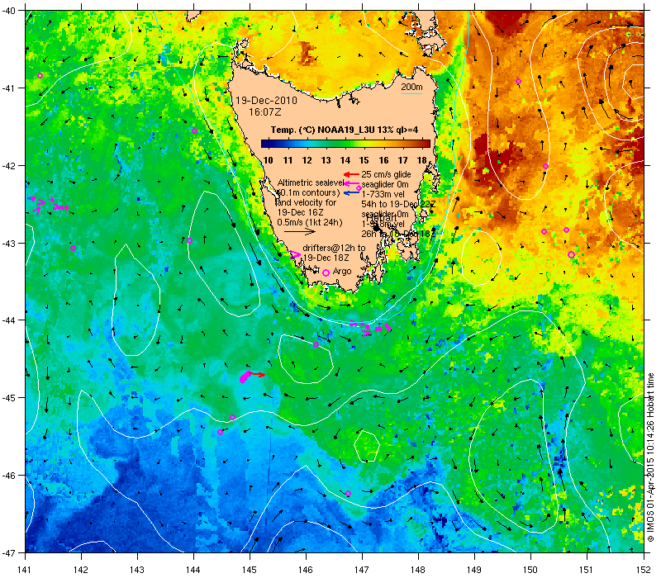Click the colorbar tick label 15

point(364,160)
